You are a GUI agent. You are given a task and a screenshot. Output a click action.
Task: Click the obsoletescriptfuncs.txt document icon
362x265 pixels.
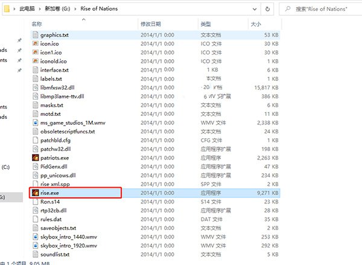coord(36,131)
